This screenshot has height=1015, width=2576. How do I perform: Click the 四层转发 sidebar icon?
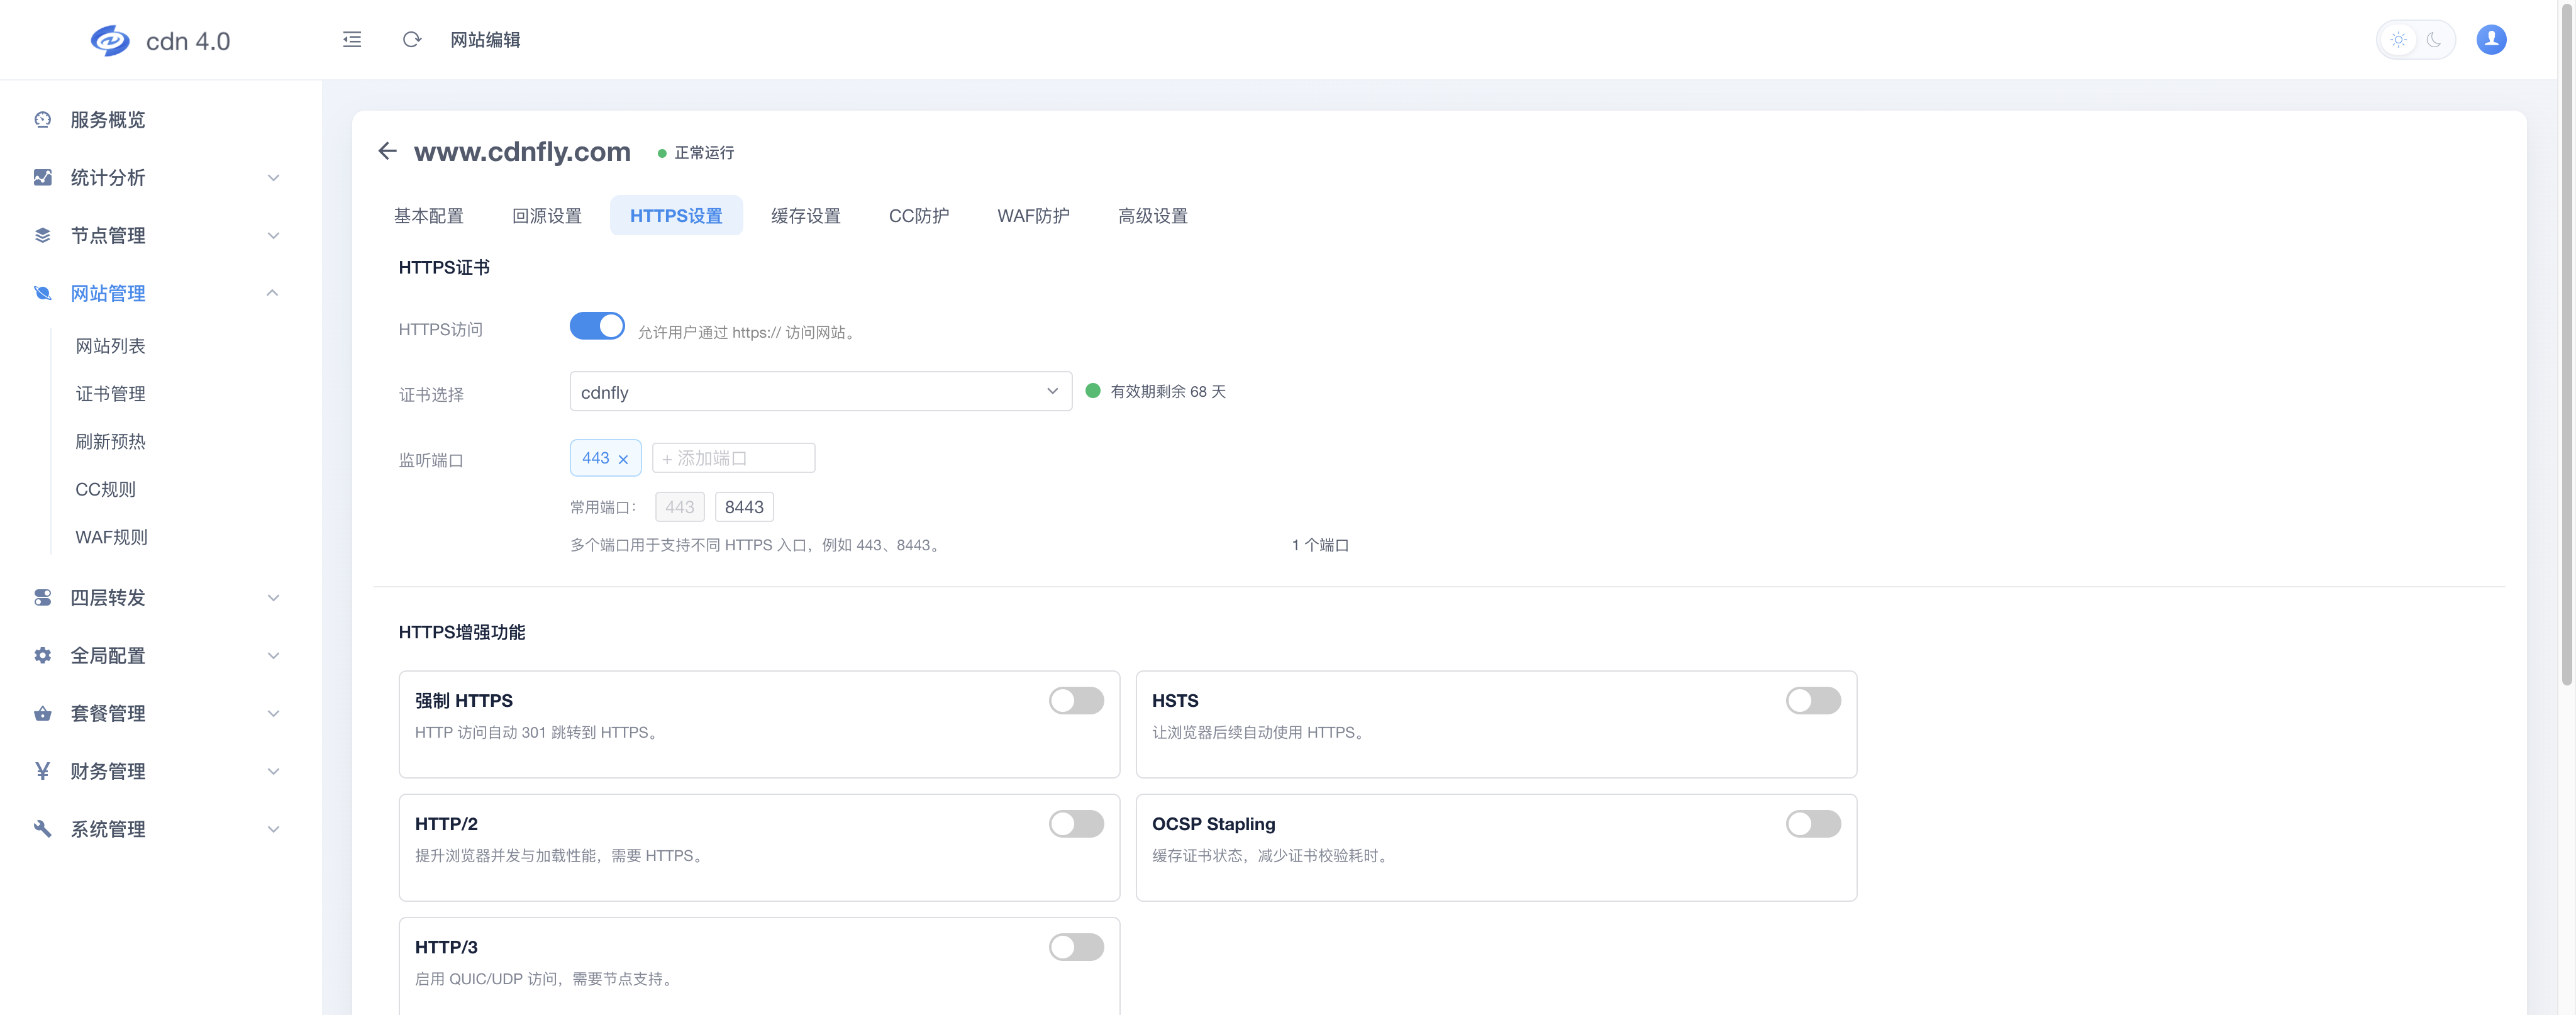(42, 598)
